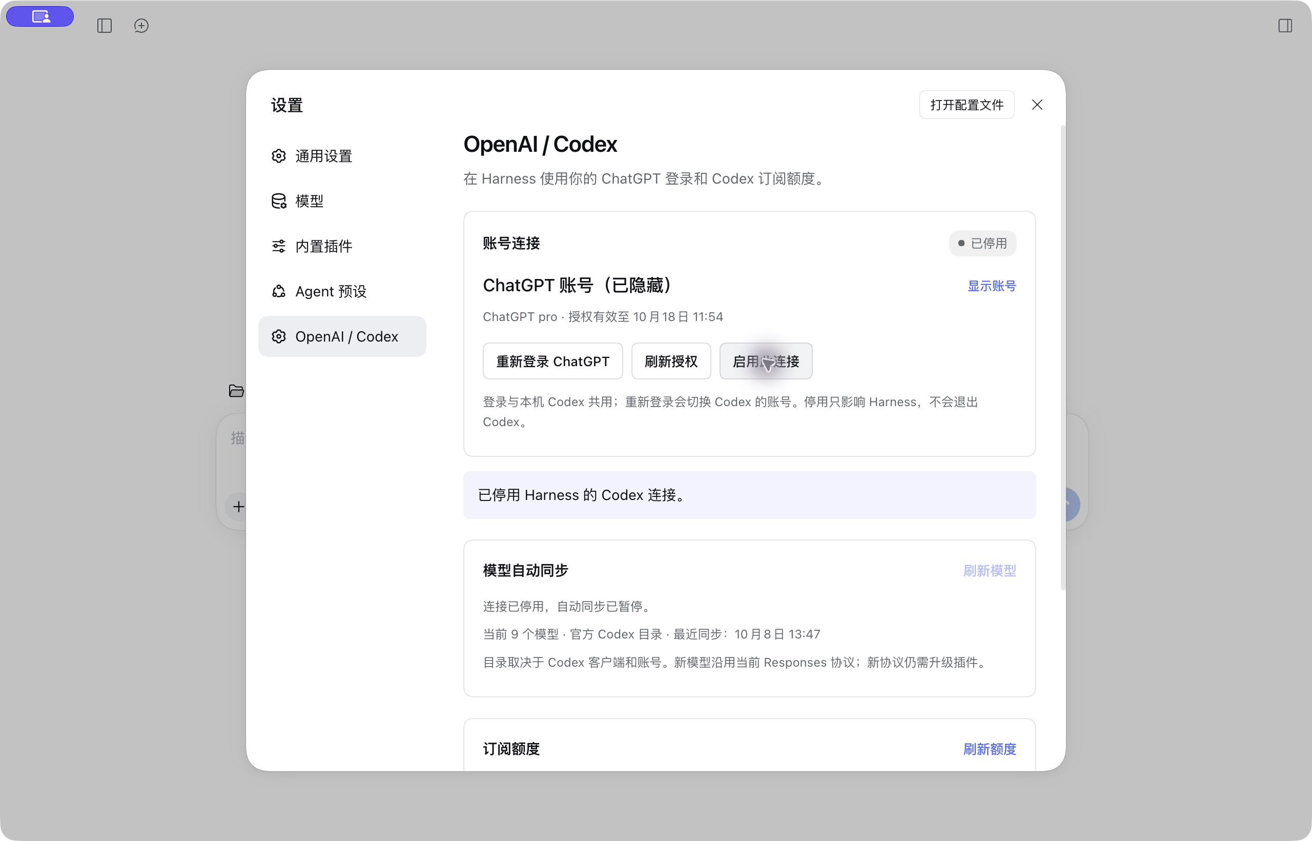Click the icon beside Agent 预设
Image resolution: width=1312 pixels, height=841 pixels.
pos(279,291)
